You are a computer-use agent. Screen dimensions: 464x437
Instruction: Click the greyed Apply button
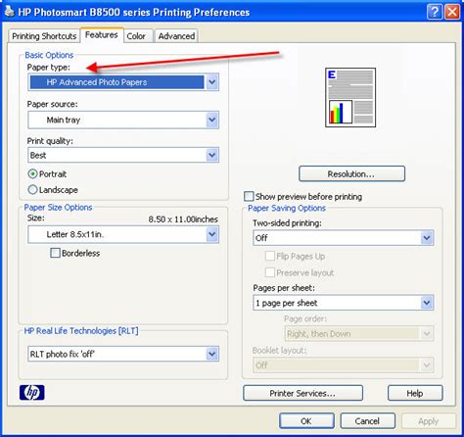coord(429,421)
